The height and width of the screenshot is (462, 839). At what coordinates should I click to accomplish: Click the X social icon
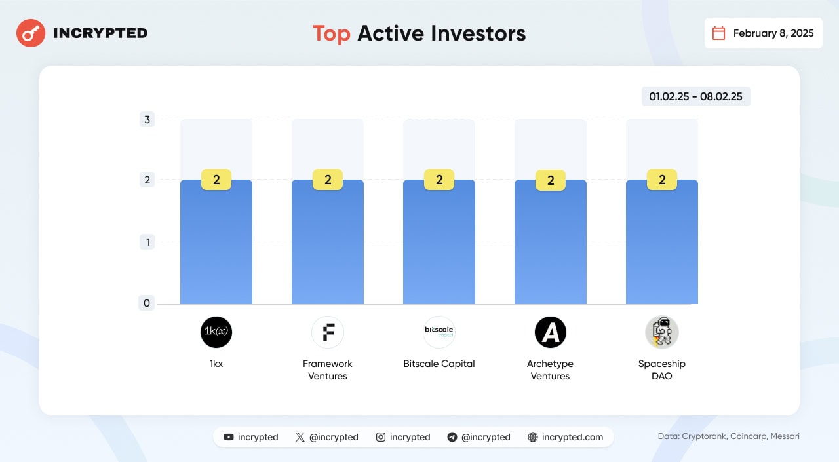(300, 437)
